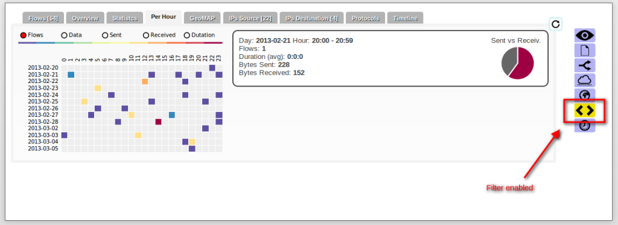Click the purple cell on 2013-03-02 hour 21

(205, 128)
